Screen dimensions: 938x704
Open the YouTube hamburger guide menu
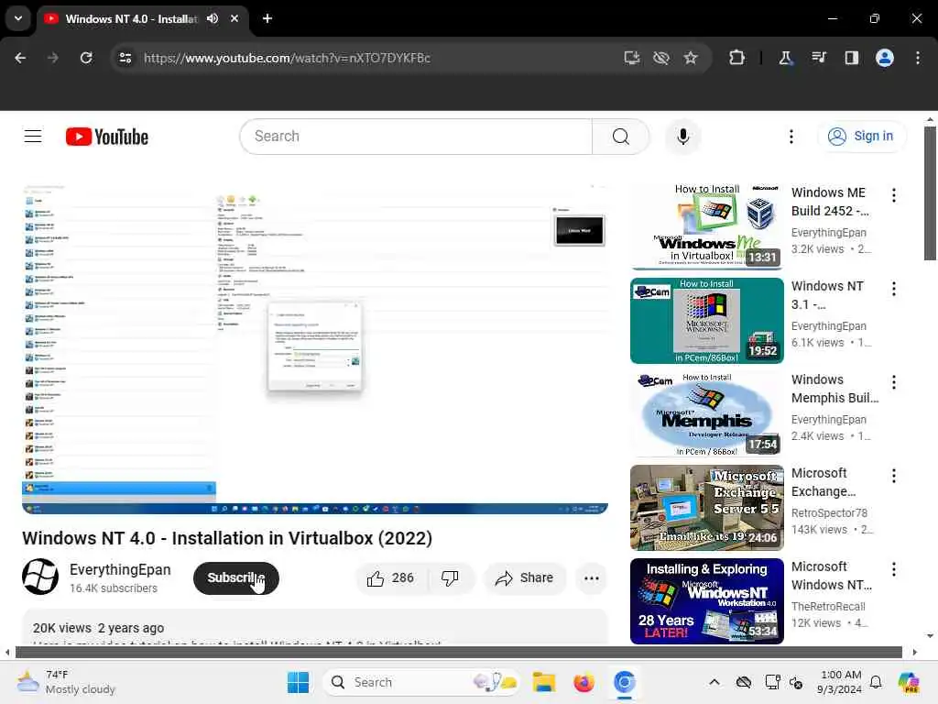point(33,137)
